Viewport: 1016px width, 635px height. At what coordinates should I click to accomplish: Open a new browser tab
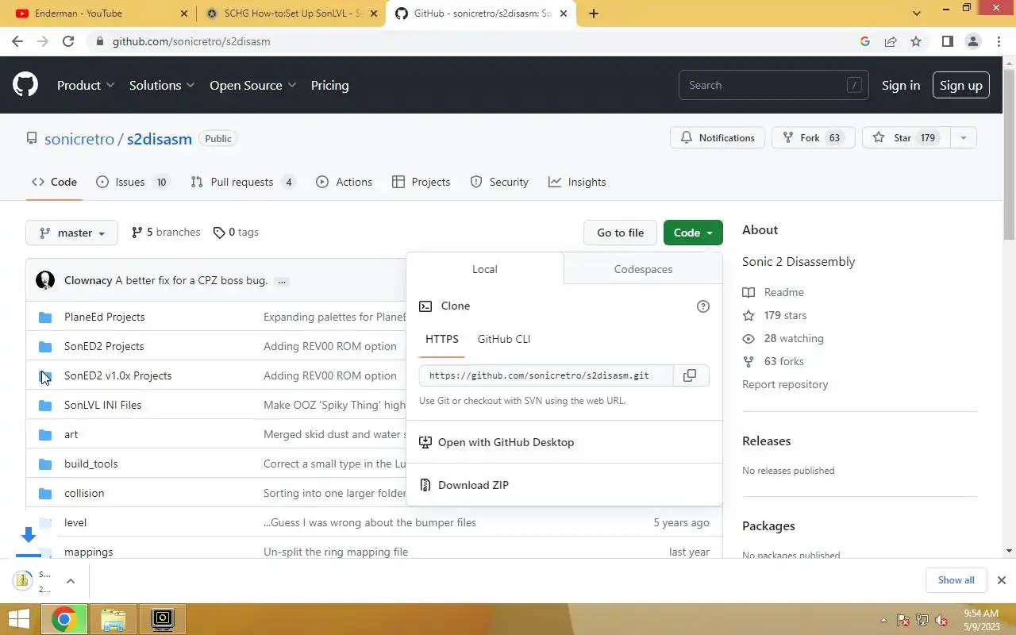(x=594, y=13)
